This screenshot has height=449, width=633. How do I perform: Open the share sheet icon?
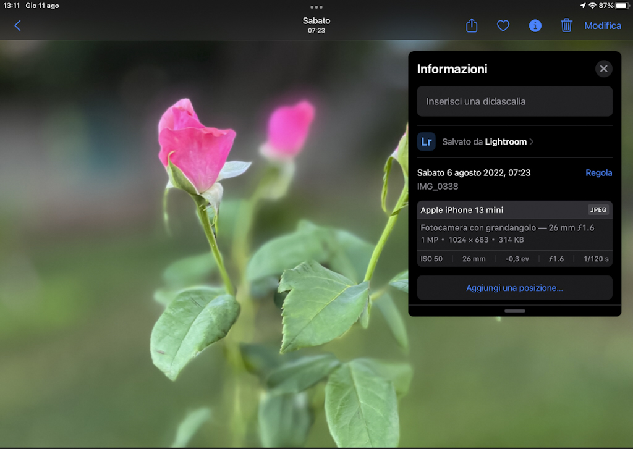[472, 25]
